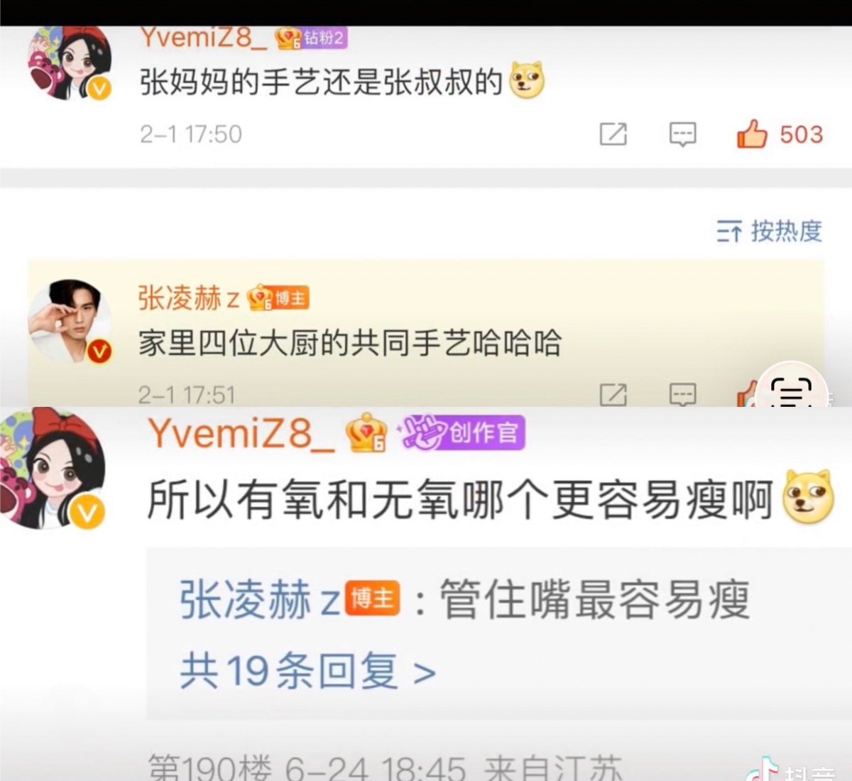Share the top YvemiZ8_ comment
Screen dimensions: 852x781
613,133
